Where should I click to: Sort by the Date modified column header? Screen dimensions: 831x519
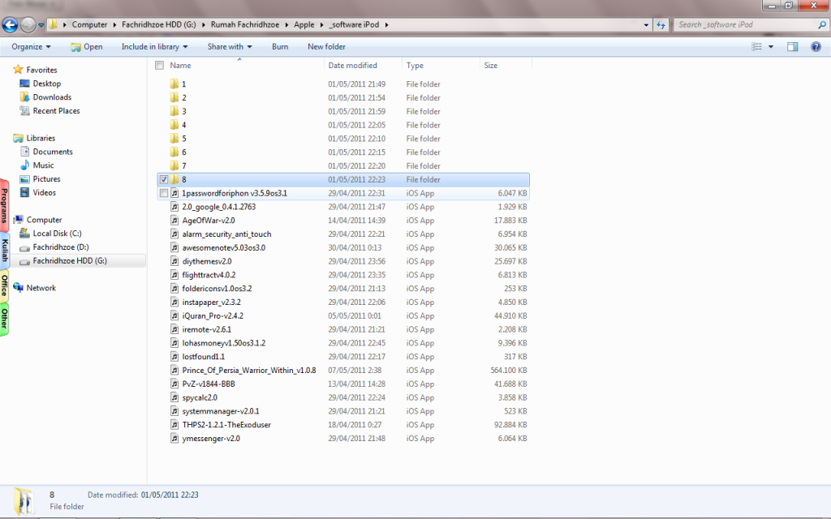click(363, 65)
